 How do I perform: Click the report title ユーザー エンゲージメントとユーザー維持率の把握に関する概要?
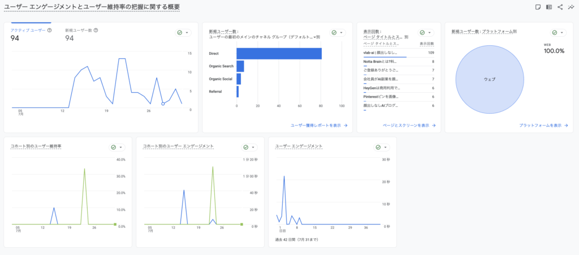tap(92, 7)
